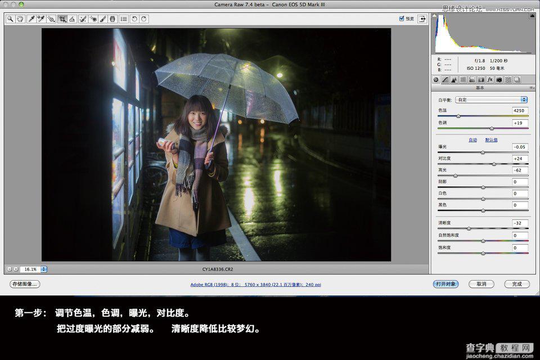Viewport: 540px width, 360px height.
Task: Click the zoom in plus button
Action: [16, 269]
